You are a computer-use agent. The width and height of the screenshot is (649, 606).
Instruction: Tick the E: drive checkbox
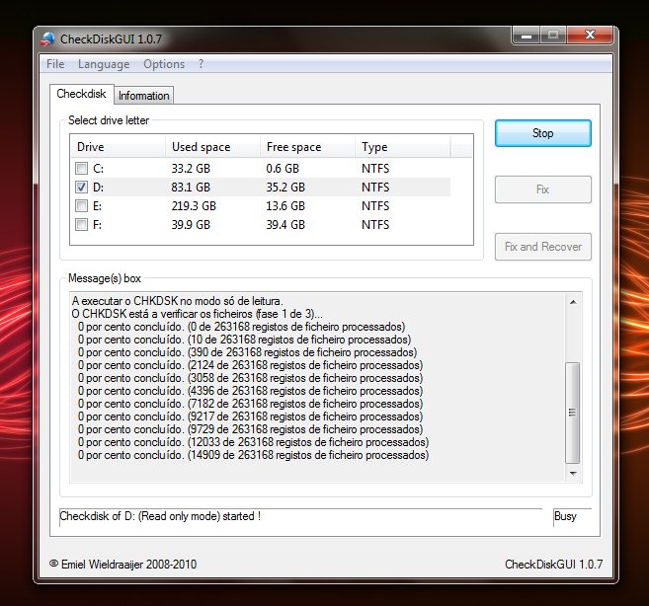[81, 205]
